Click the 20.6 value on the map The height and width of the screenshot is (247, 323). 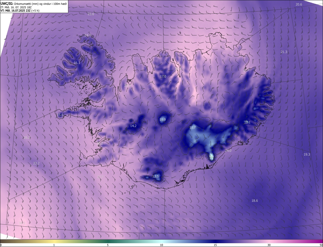click(x=299, y=4)
